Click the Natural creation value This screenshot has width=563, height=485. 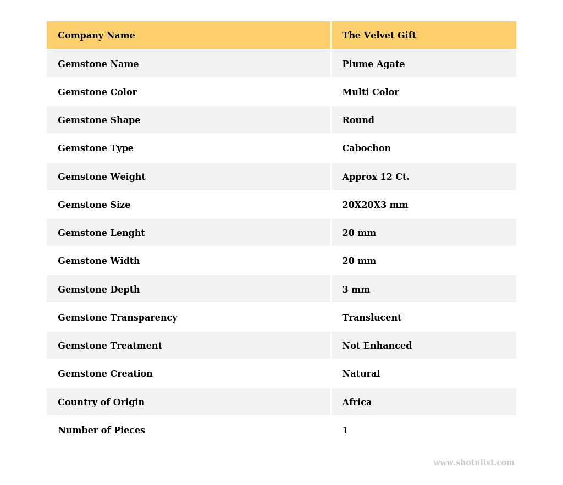click(361, 374)
